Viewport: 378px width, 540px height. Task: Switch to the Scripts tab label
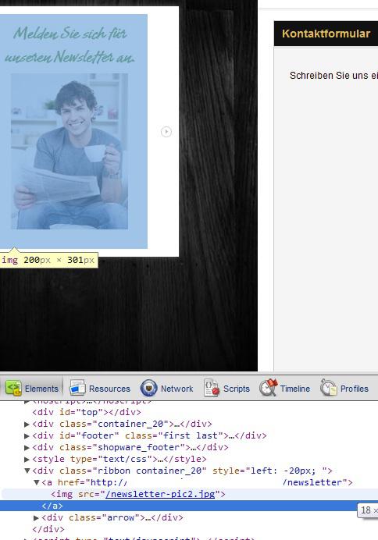[237, 389]
